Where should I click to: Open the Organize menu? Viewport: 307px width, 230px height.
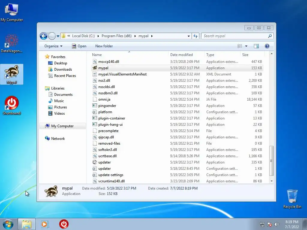(x=53, y=46)
